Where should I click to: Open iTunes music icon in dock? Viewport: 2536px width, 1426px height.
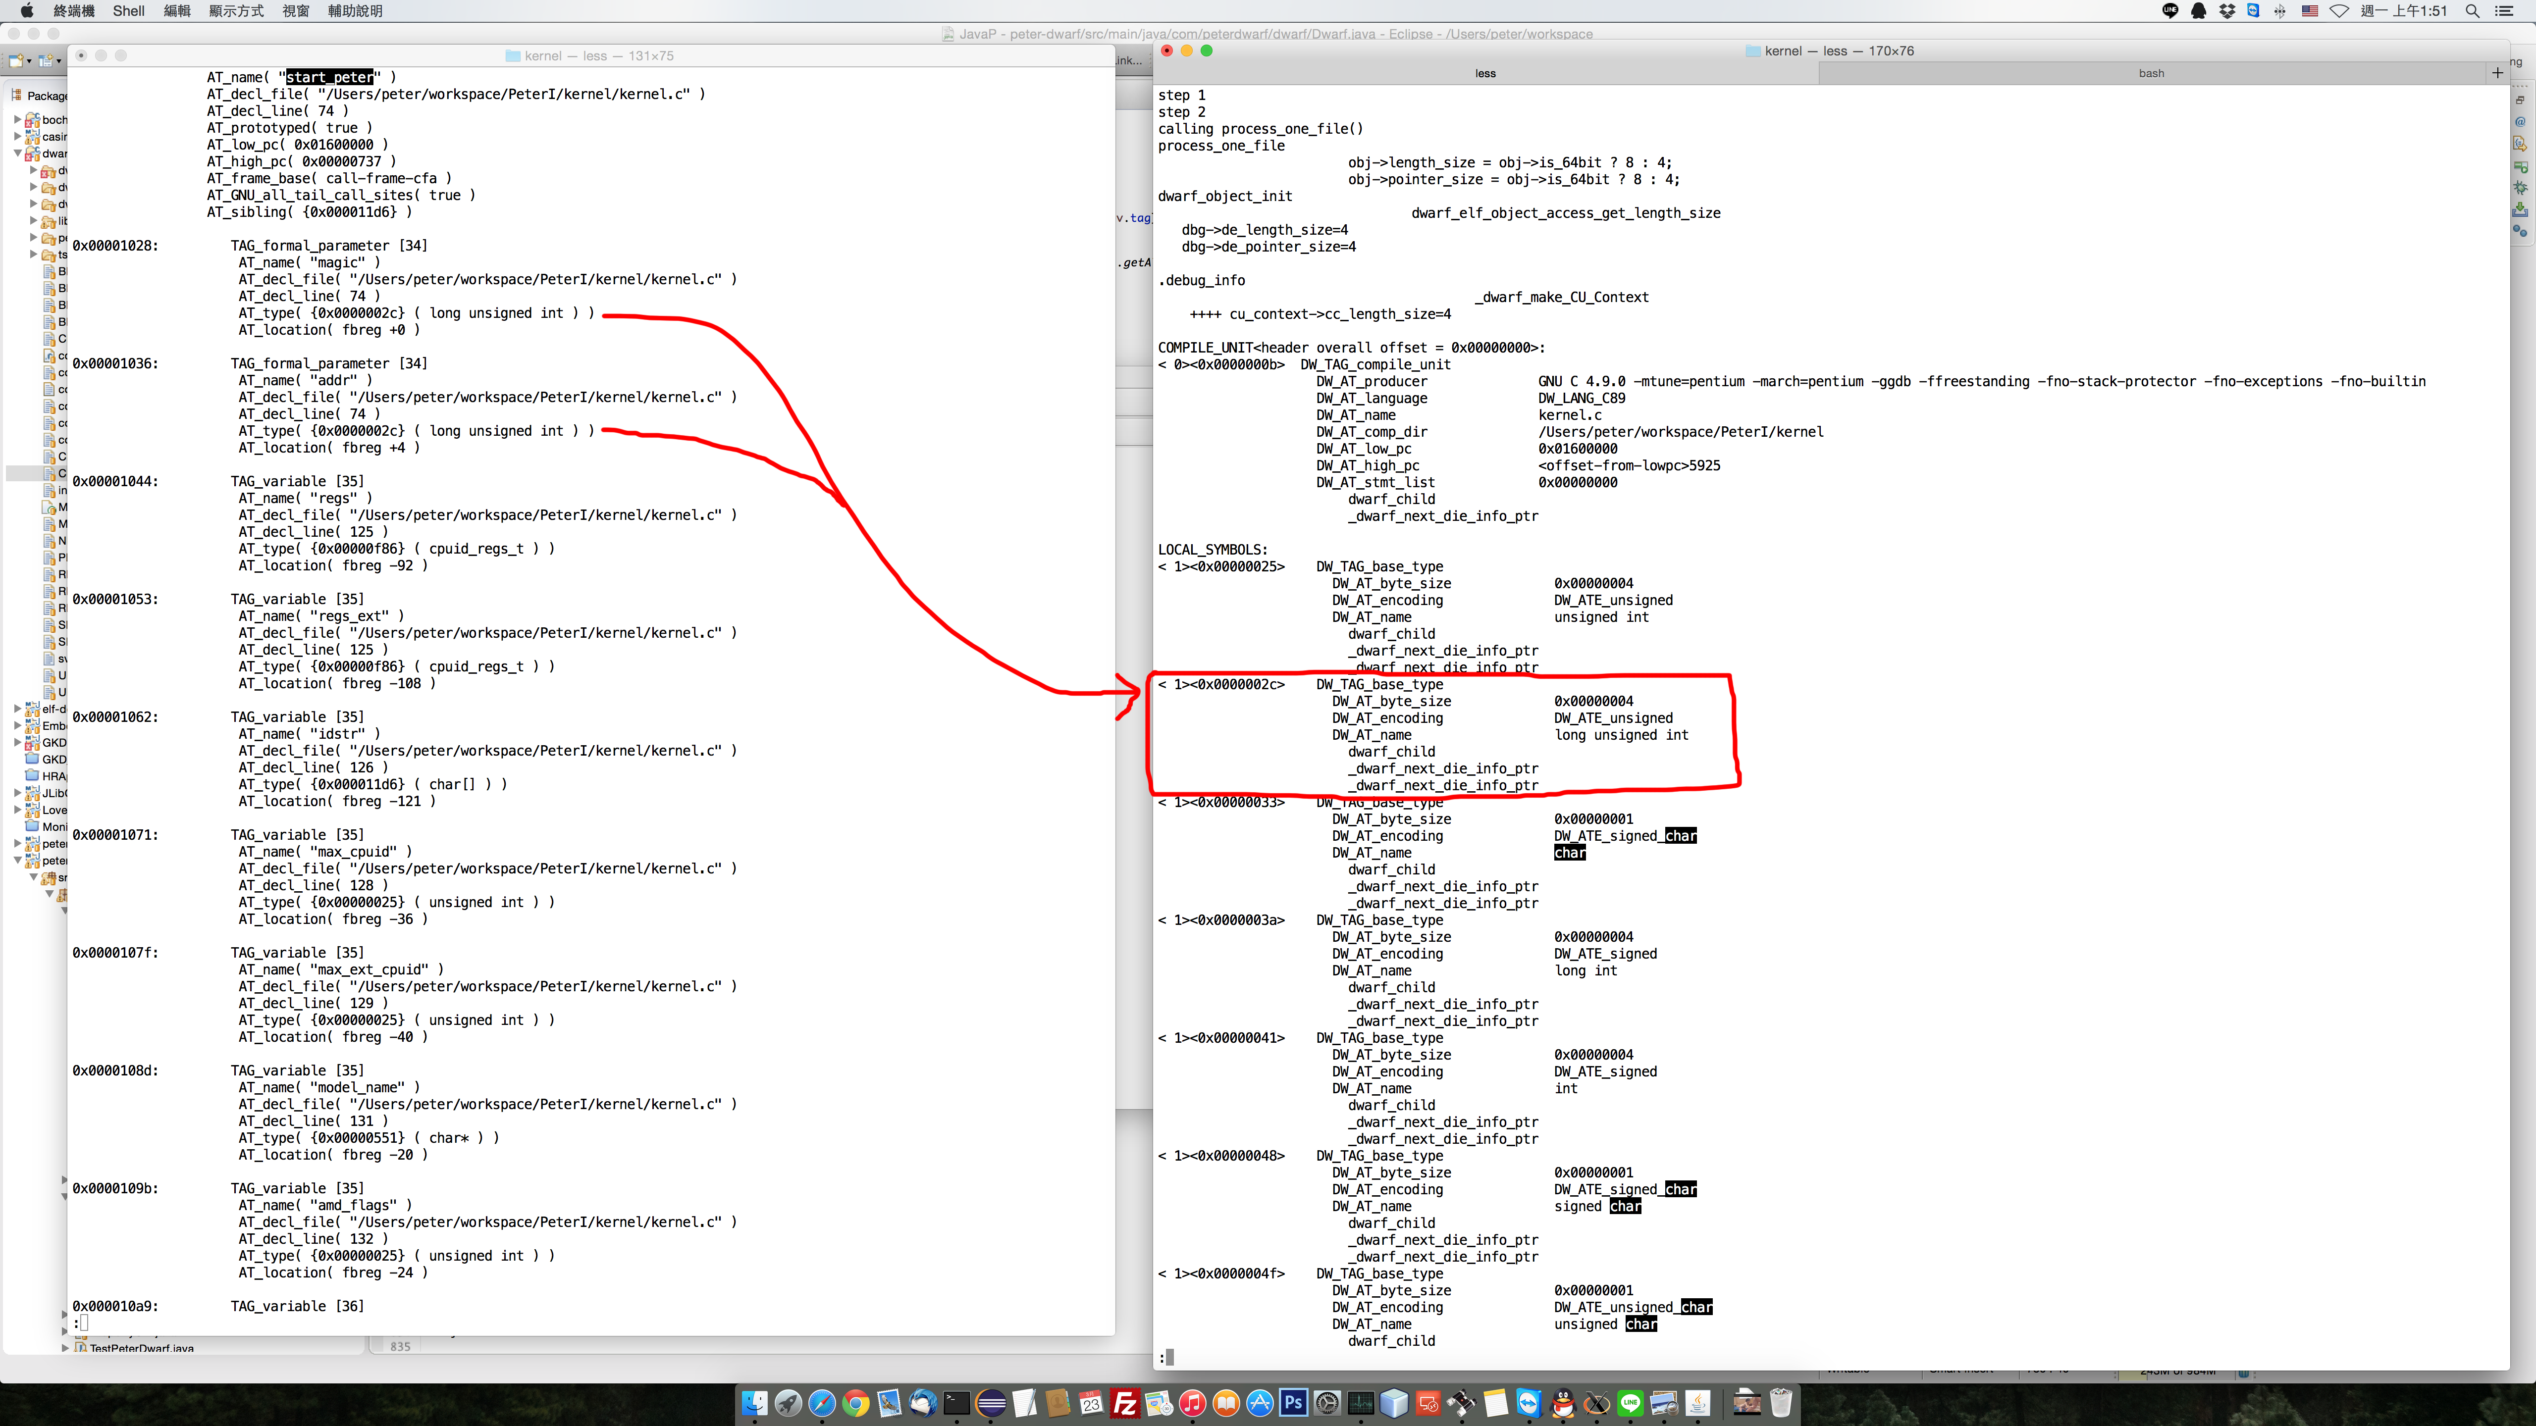pyautogui.click(x=1192, y=1402)
